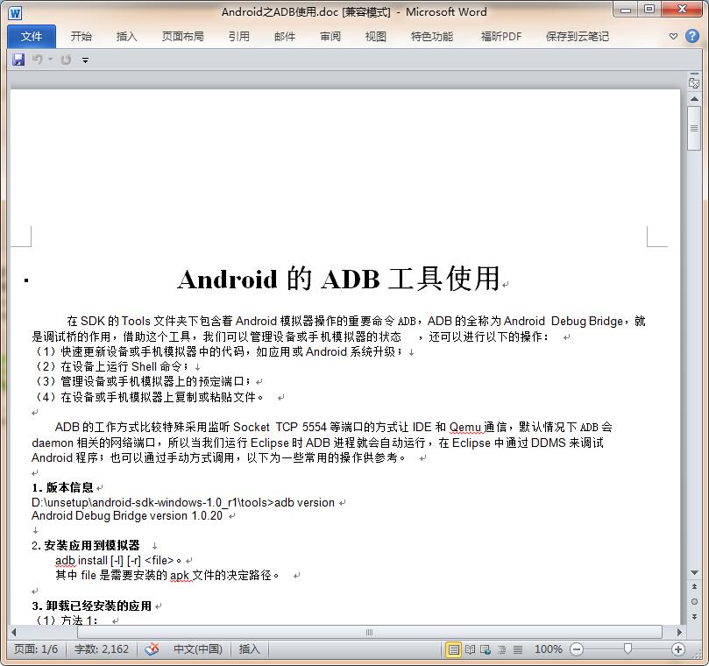Click the Redo icon
The width and height of the screenshot is (709, 666).
pyautogui.click(x=66, y=59)
